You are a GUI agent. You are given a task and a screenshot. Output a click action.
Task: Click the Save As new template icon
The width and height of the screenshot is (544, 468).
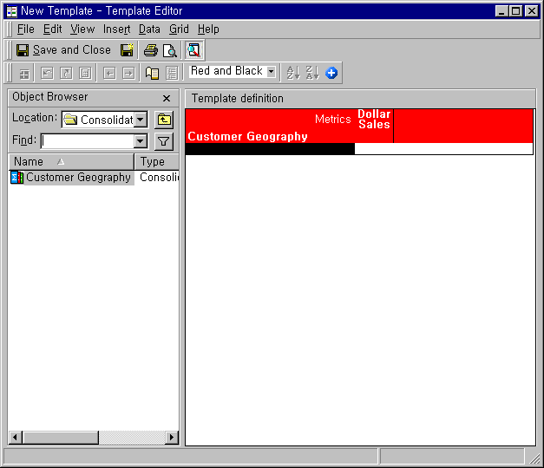127,50
